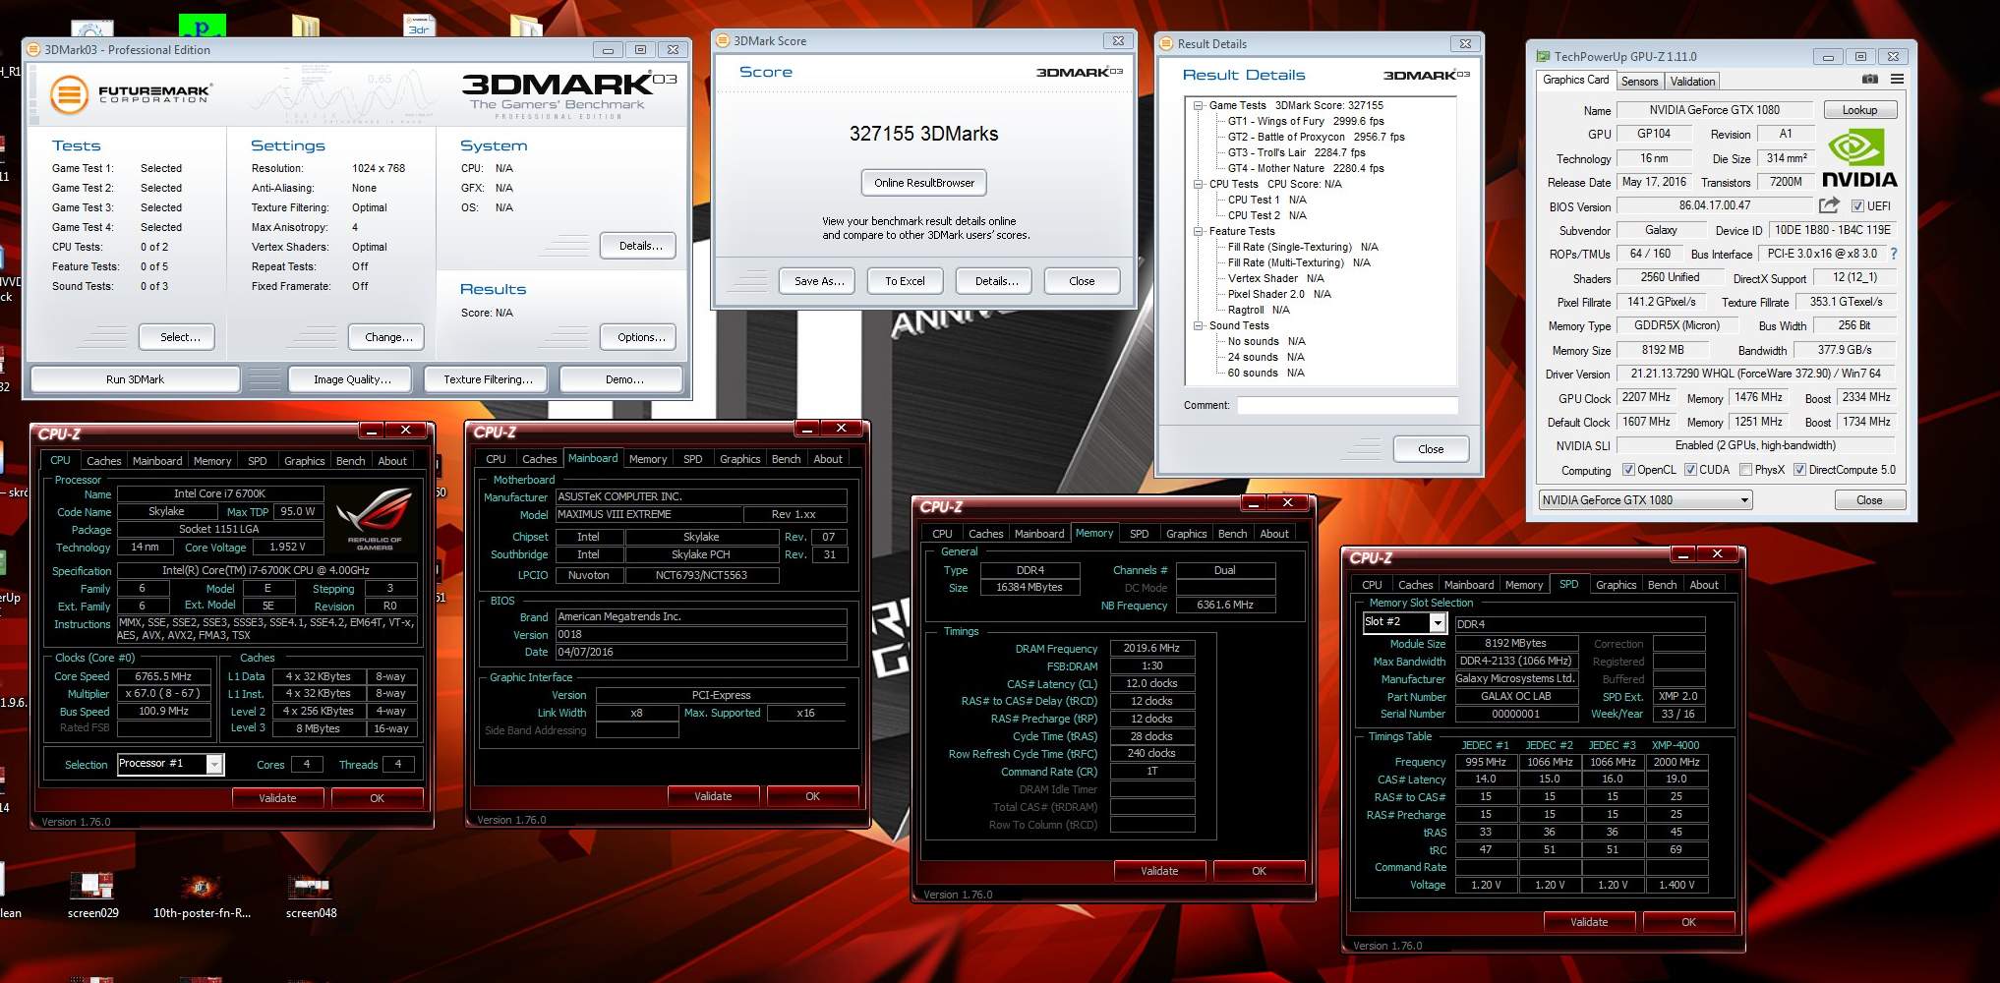This screenshot has width=2000, height=983.
Task: Select the screen048 desktop icon
Action: click(312, 895)
